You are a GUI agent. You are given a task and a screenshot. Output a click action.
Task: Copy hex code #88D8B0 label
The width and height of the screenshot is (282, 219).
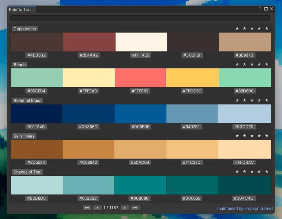pos(245,91)
